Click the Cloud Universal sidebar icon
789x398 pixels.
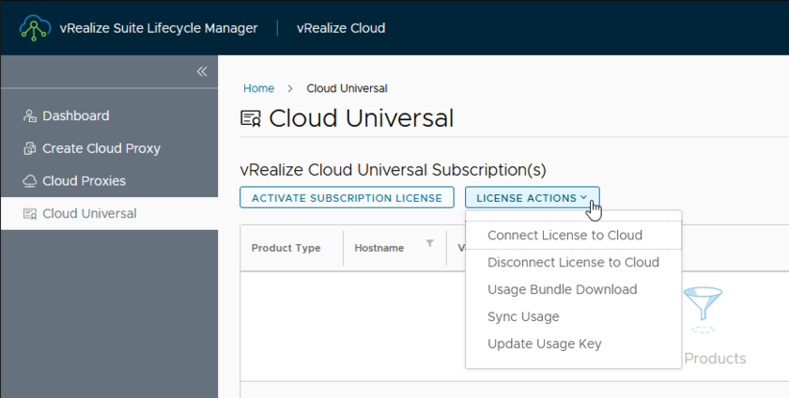click(x=29, y=214)
